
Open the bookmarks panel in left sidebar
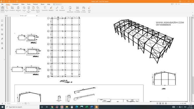tap(2, 20)
